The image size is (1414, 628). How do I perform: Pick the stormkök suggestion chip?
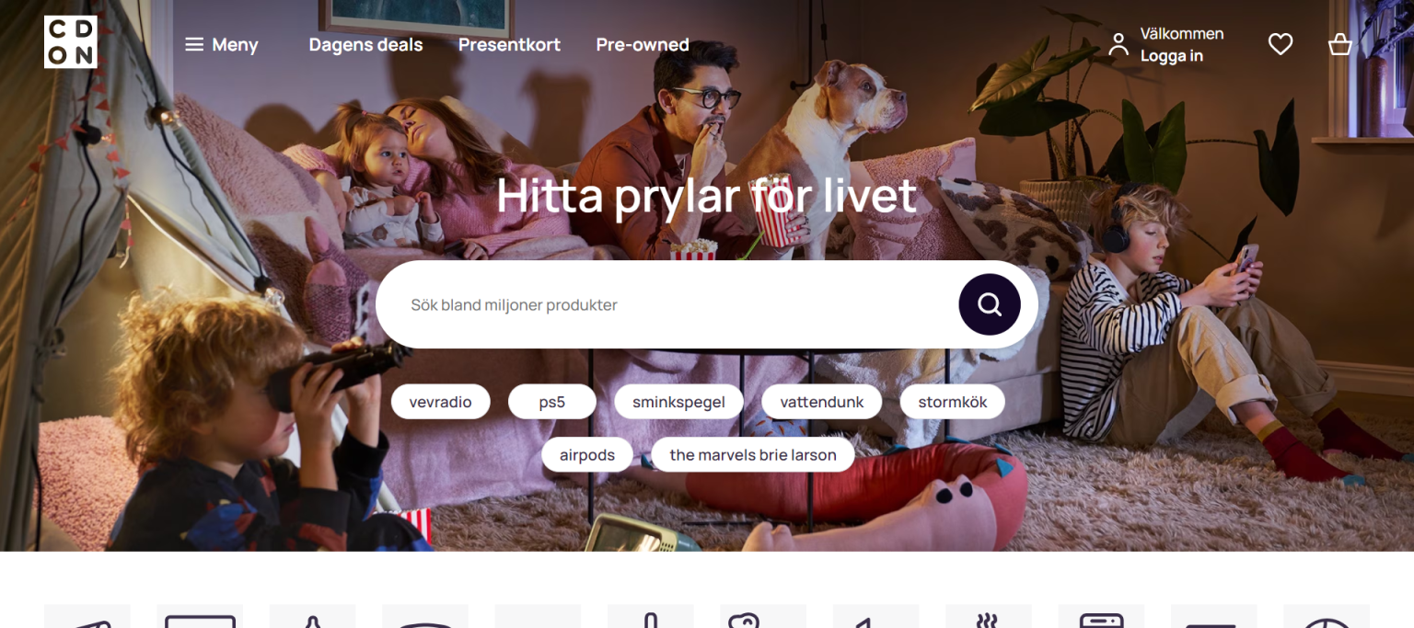coord(952,402)
